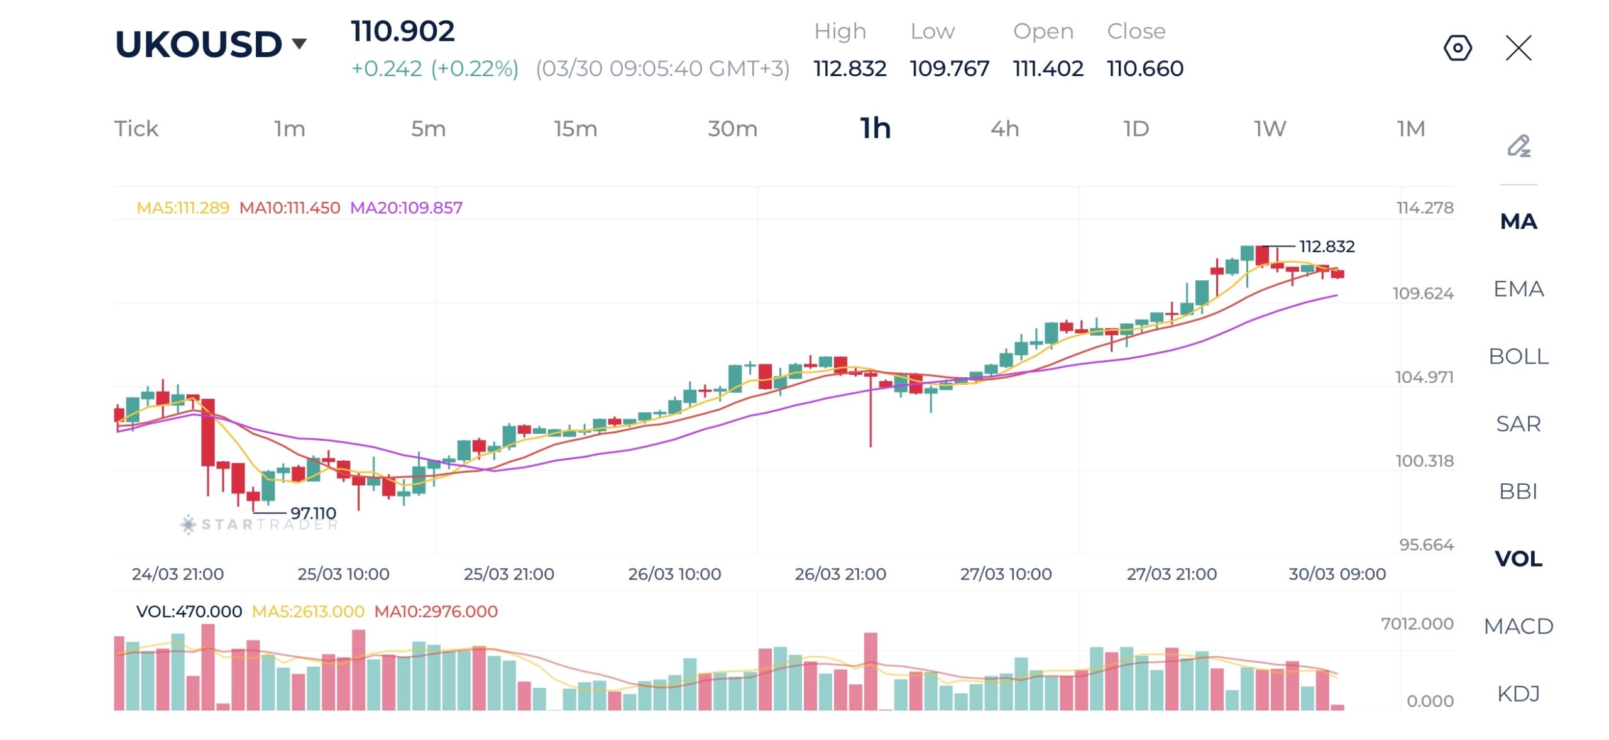Click the MA20 purple legend label
The width and height of the screenshot is (1609, 740).
tap(406, 208)
